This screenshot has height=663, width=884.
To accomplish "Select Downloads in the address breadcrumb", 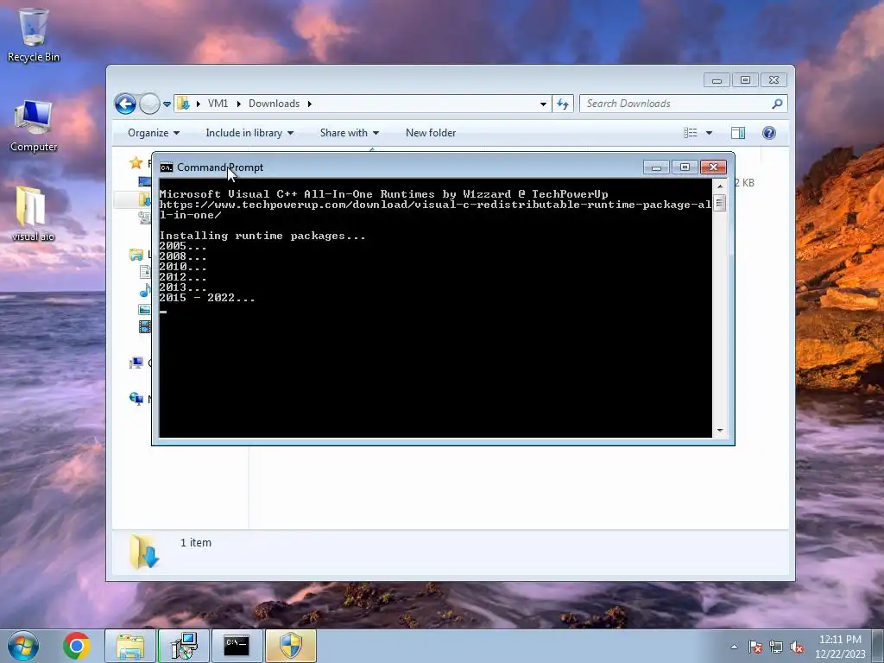I will pos(274,104).
